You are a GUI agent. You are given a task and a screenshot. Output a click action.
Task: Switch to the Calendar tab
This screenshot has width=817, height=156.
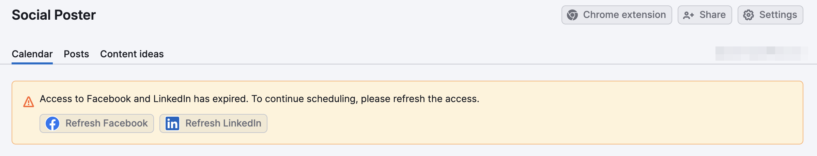click(x=32, y=54)
